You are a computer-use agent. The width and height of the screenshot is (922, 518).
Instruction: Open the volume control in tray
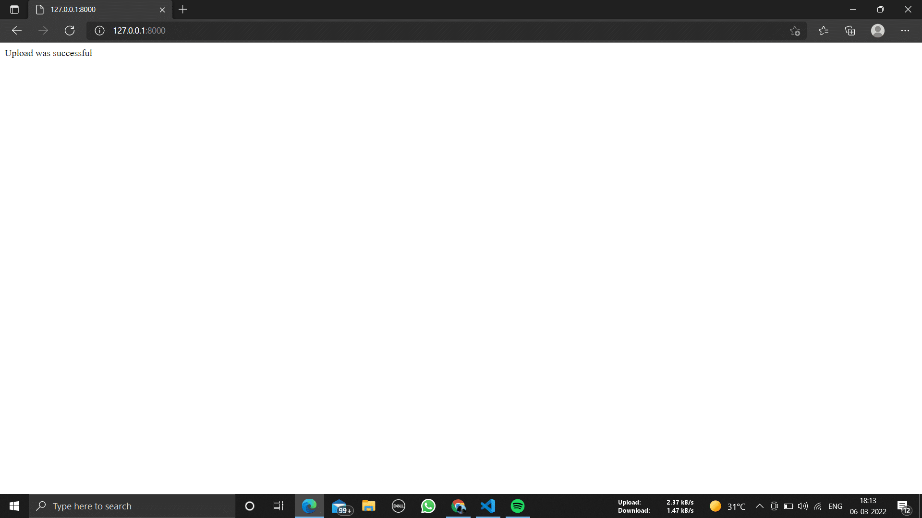point(802,506)
